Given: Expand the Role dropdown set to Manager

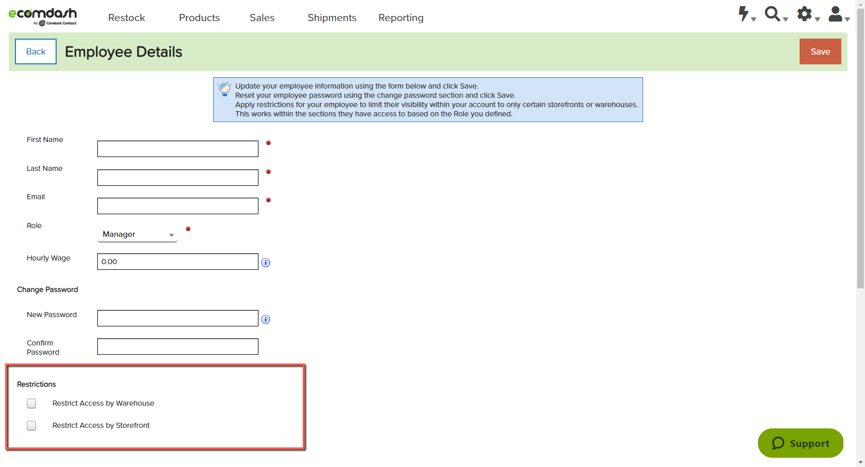Looking at the screenshot, I should click(x=137, y=234).
